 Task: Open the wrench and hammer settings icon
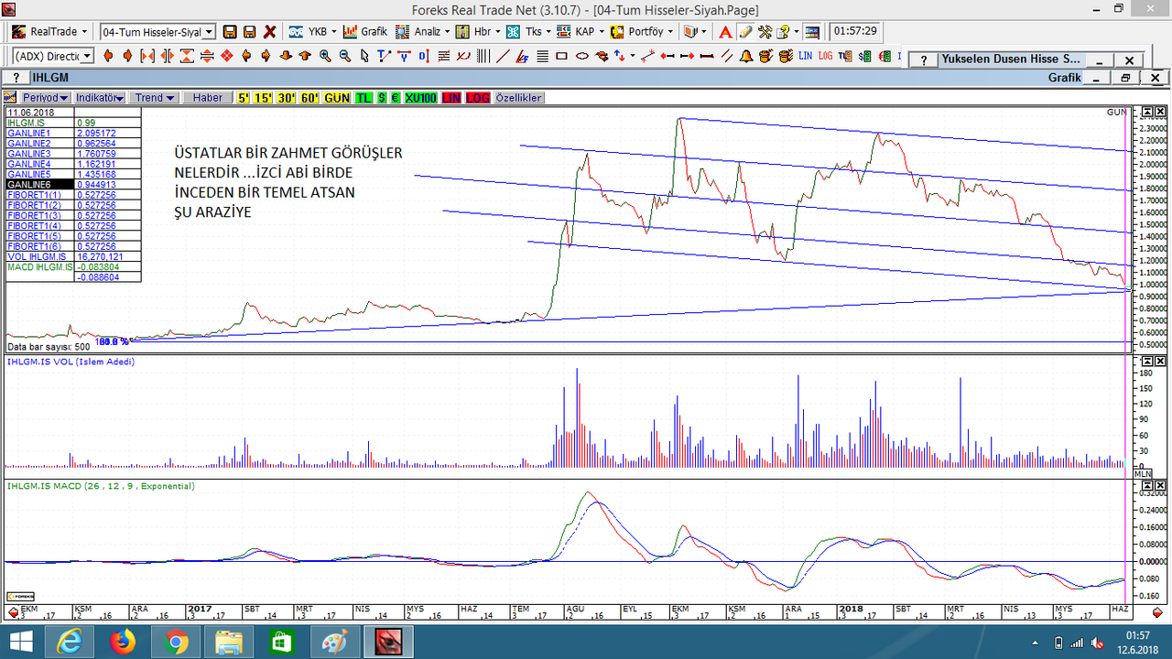click(x=765, y=32)
